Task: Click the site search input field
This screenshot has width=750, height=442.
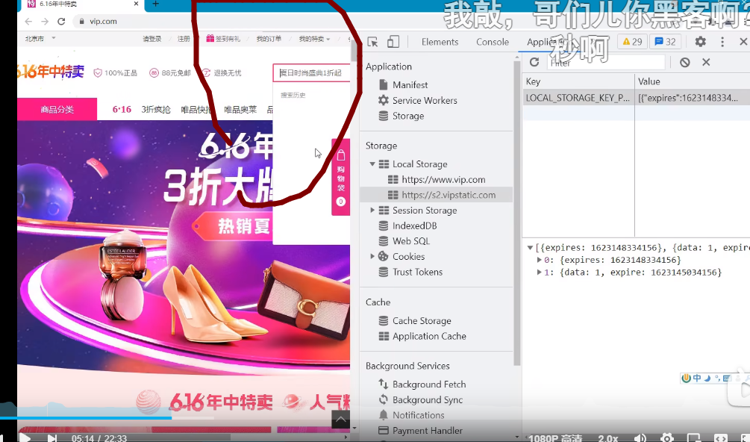Action: point(312,73)
